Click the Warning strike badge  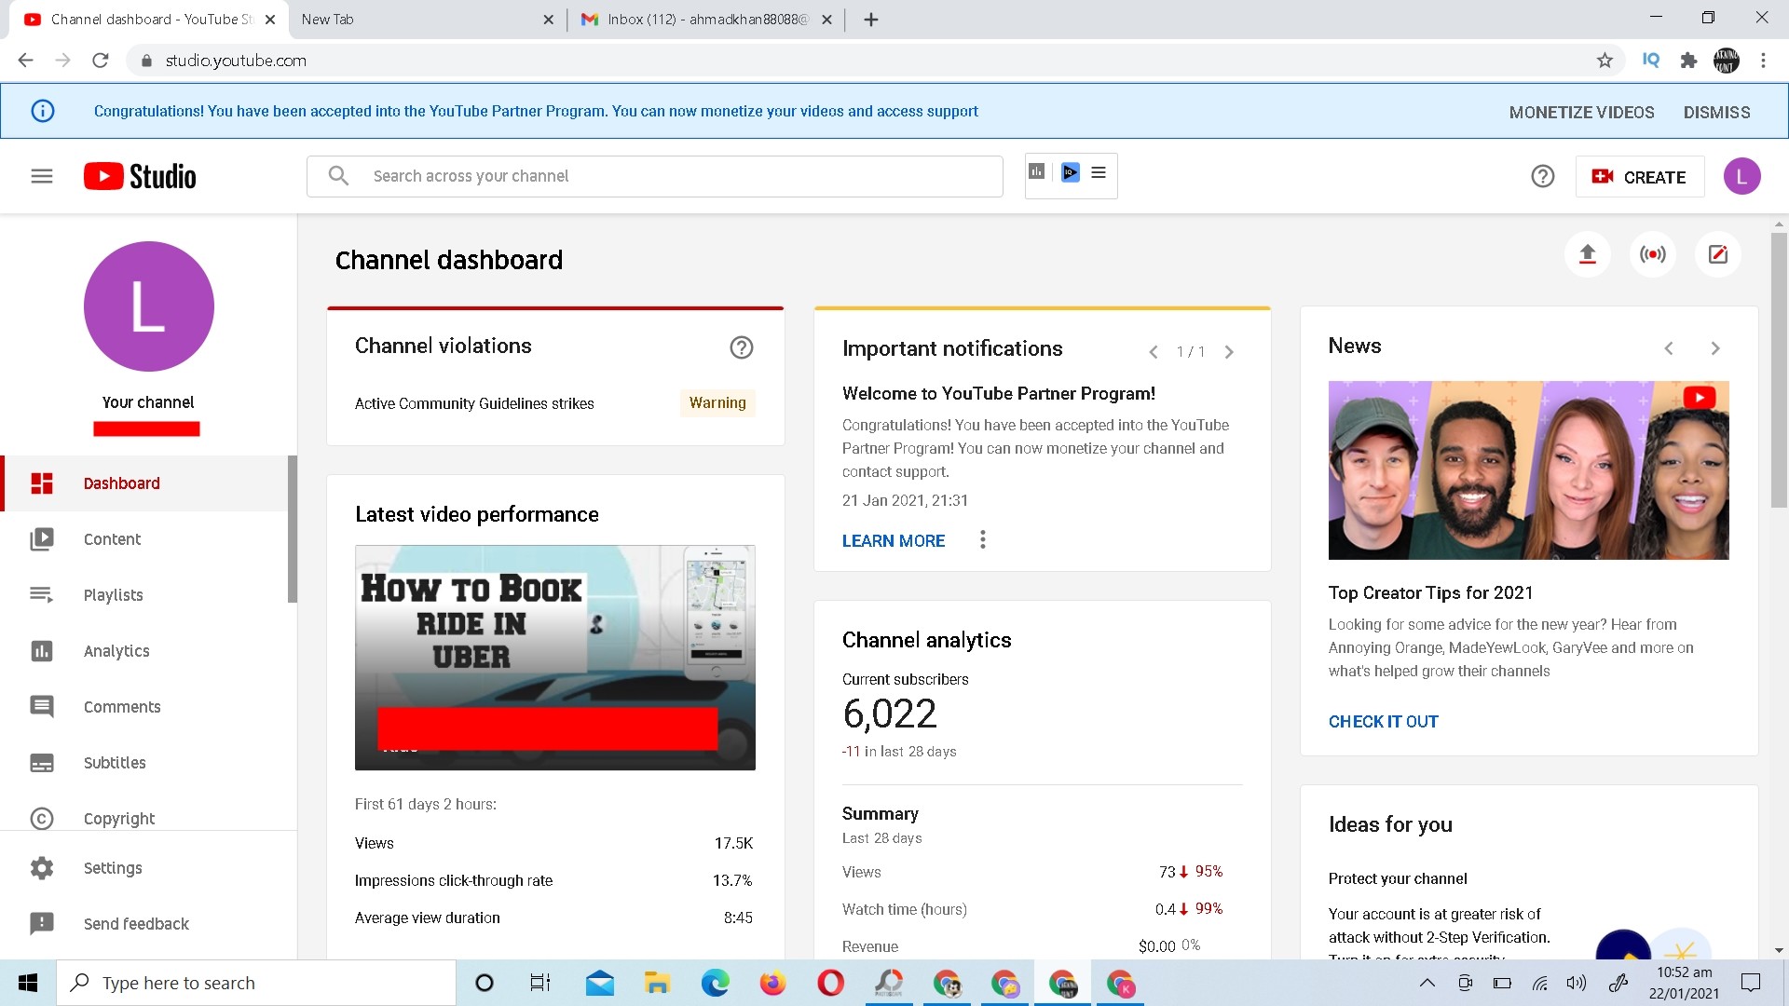pyautogui.click(x=717, y=402)
